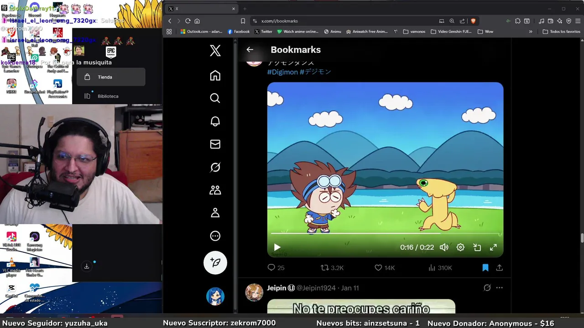The image size is (584, 328).
Task: Open a new browser tab
Action: (x=245, y=9)
